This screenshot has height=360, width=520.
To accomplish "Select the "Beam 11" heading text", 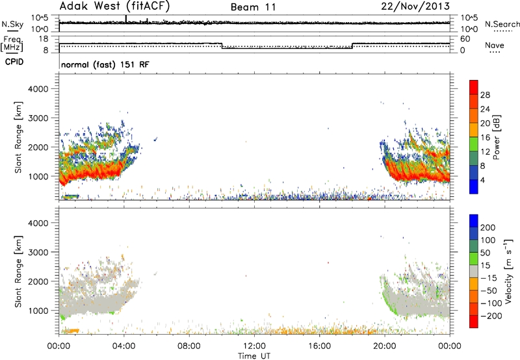I will tap(253, 7).
